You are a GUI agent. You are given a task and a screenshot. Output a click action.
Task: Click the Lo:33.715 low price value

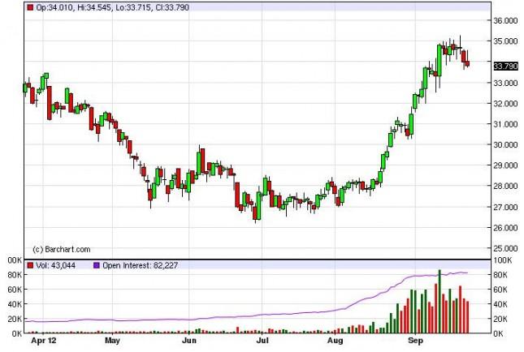point(133,7)
